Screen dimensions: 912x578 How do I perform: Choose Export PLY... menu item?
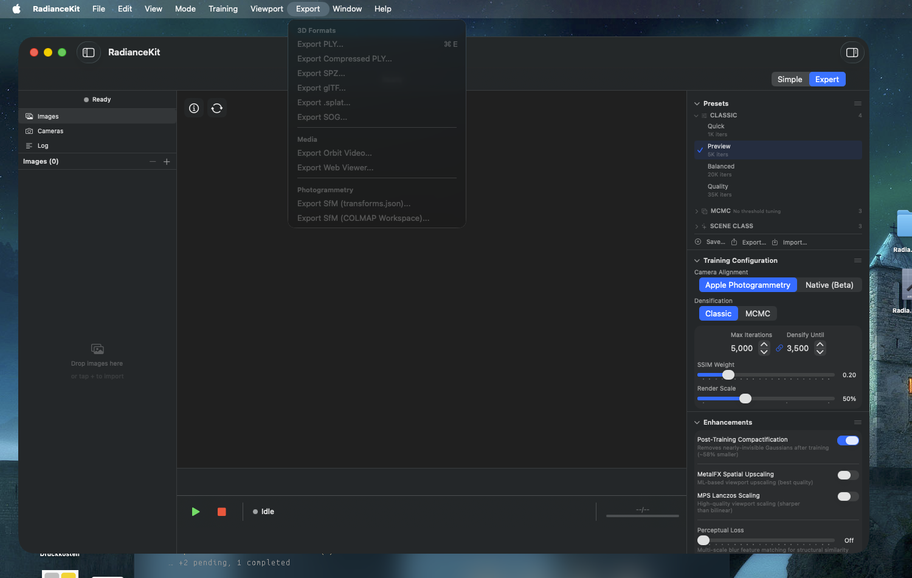click(377, 44)
